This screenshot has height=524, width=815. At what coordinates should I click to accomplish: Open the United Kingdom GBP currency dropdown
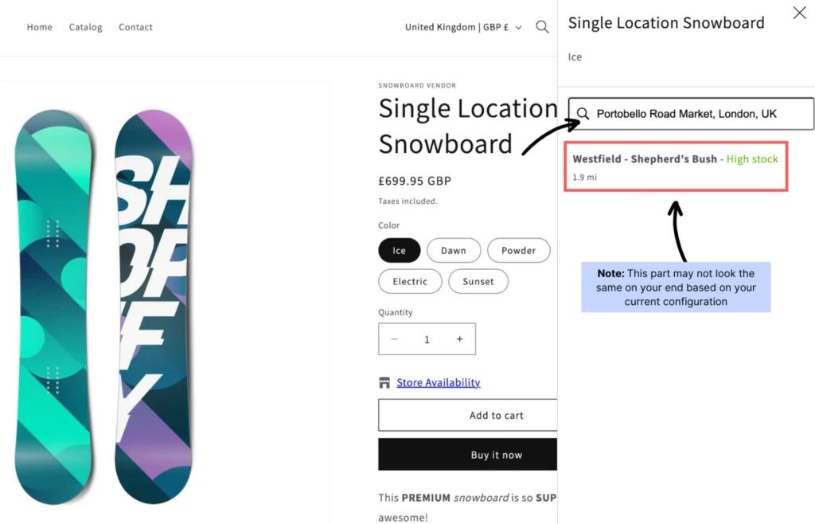click(x=463, y=27)
